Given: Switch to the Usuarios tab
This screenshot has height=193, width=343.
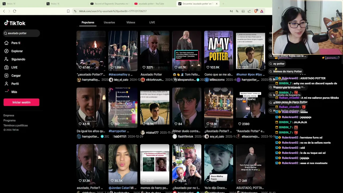Looking at the screenshot, I should pyautogui.click(x=109, y=23).
